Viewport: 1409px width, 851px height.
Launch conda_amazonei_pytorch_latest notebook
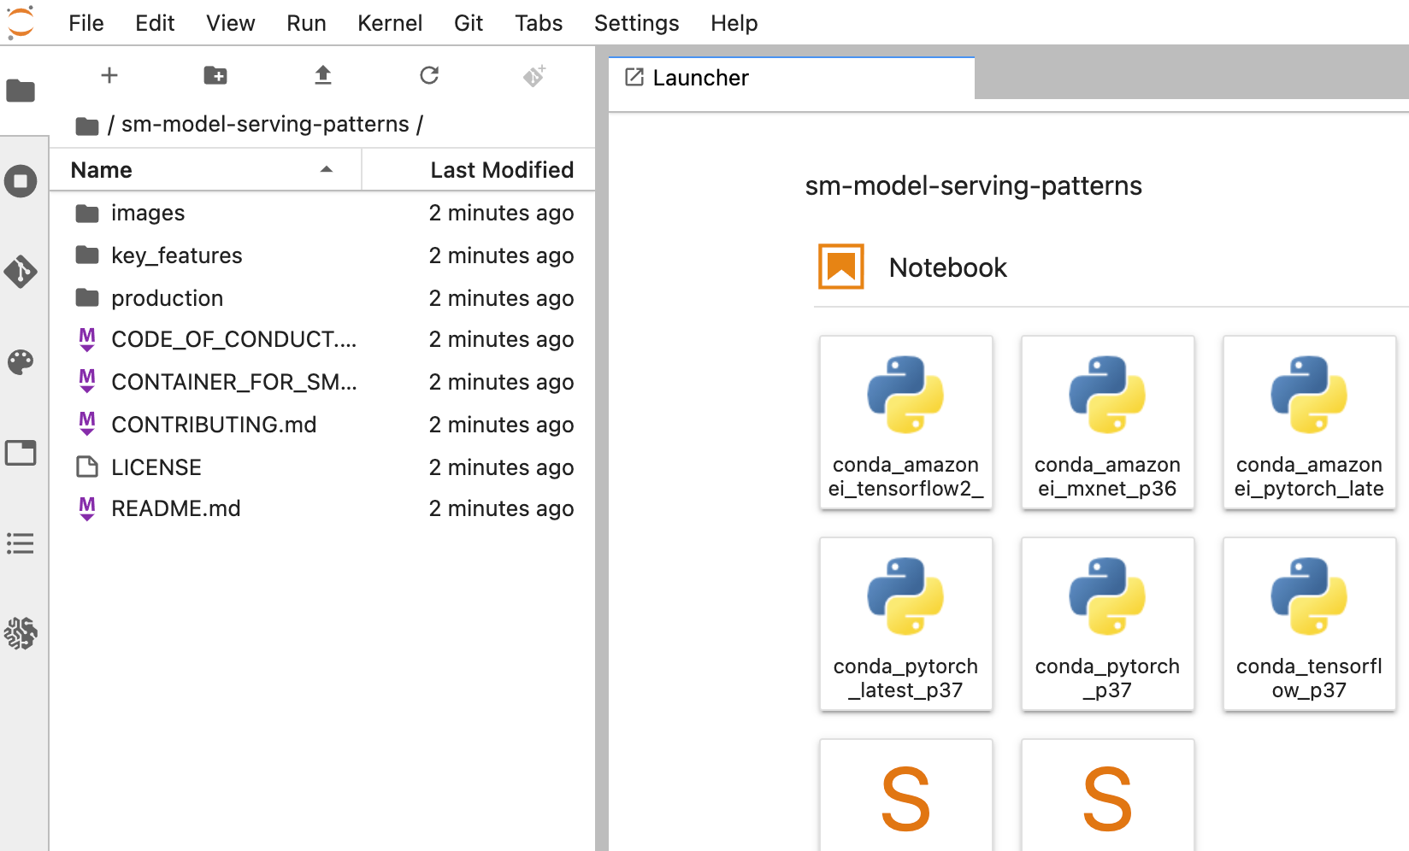[1310, 423]
